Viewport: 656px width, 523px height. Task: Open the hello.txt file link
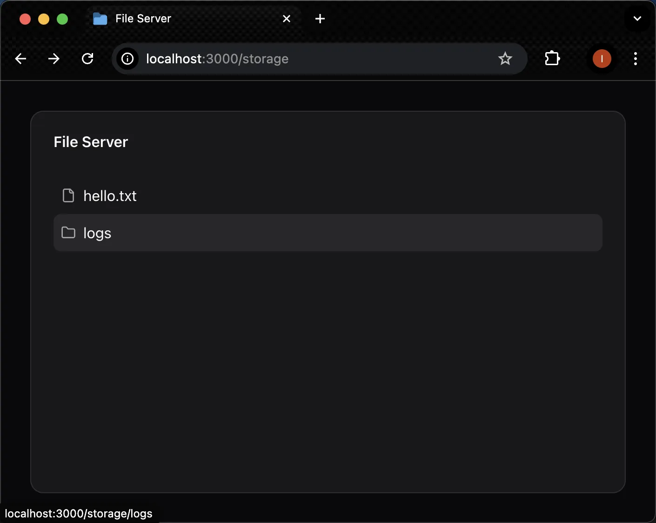click(x=110, y=196)
